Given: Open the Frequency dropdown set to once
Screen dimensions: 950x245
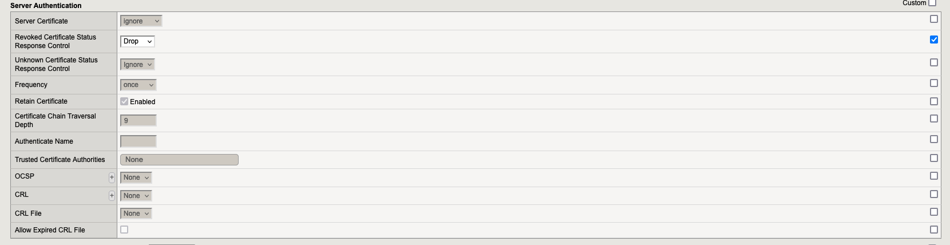Looking at the screenshot, I should pyautogui.click(x=138, y=85).
